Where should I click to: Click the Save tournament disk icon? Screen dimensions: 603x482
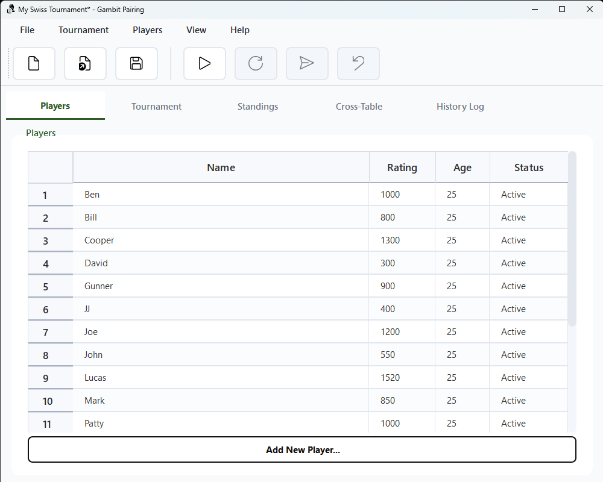136,63
